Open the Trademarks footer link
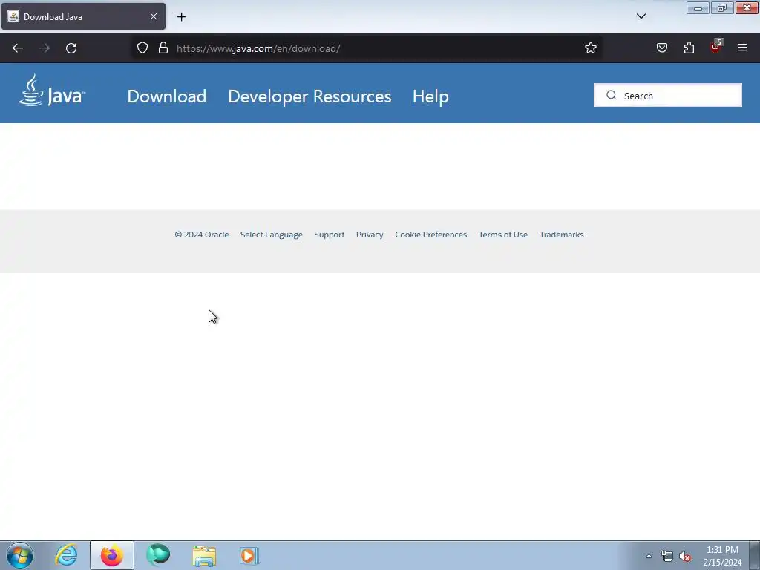Image resolution: width=760 pixels, height=570 pixels. tap(561, 235)
